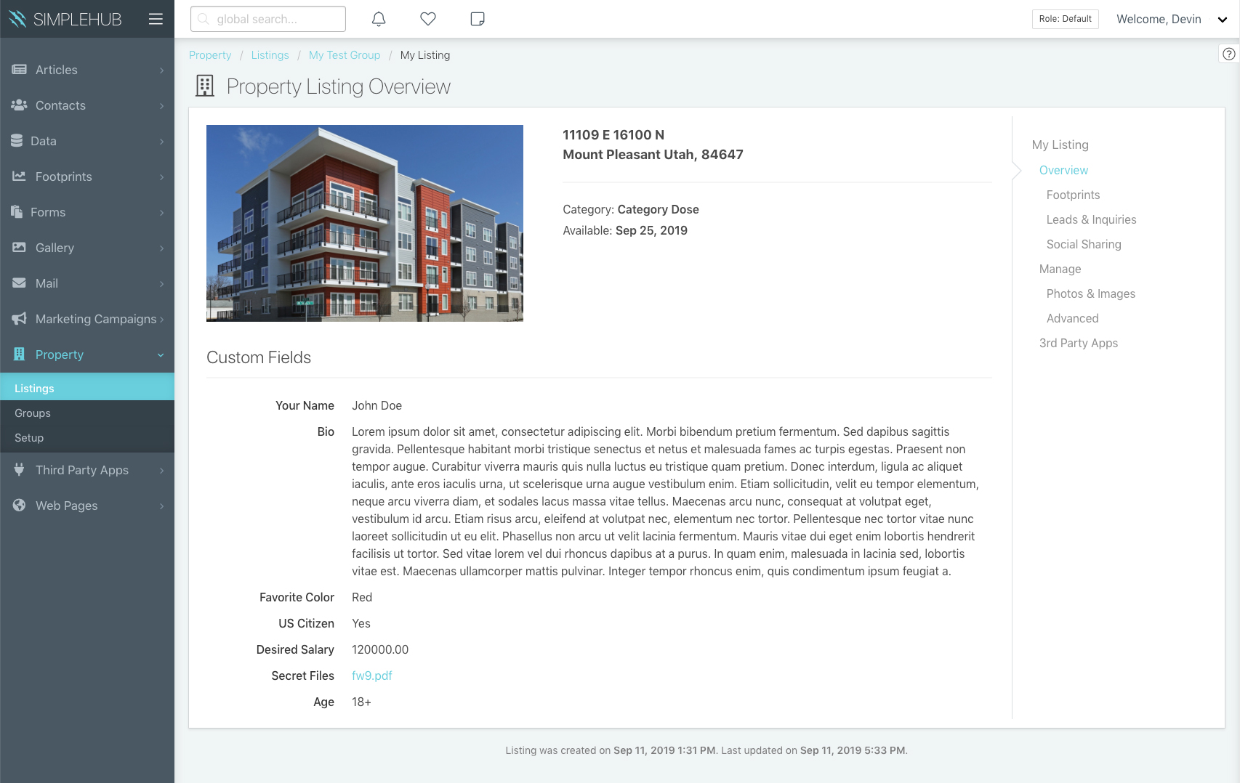Open Leads & Inquiries section

coord(1091,219)
